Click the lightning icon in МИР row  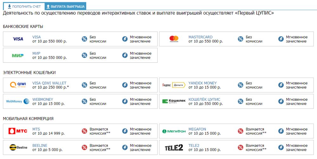coord(125,55)
